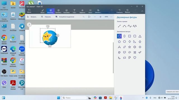Select the Текст (Text) tab
The image size is (179, 100).
coord(74,11)
